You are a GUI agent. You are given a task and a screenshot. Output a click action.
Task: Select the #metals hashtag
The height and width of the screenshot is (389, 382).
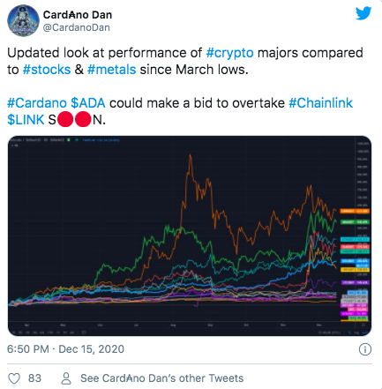[x=112, y=70]
